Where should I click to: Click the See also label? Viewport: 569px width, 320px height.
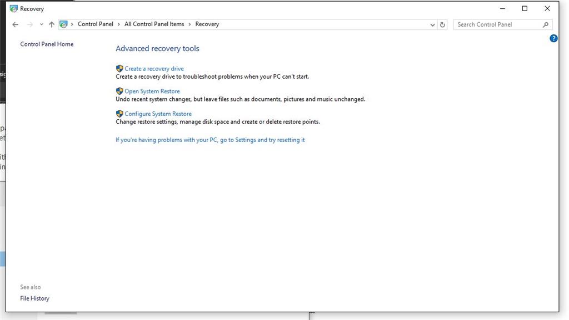31,287
